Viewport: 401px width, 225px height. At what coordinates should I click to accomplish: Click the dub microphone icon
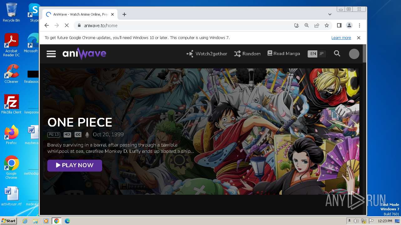tap(87, 135)
